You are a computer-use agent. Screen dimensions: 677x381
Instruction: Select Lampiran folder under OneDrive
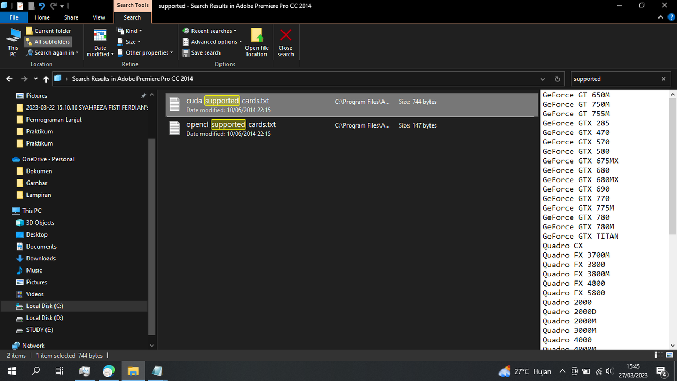pos(39,195)
